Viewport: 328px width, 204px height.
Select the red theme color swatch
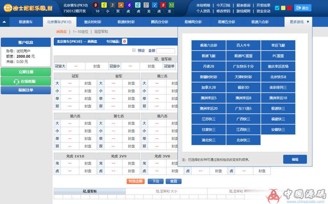(x=289, y=8)
